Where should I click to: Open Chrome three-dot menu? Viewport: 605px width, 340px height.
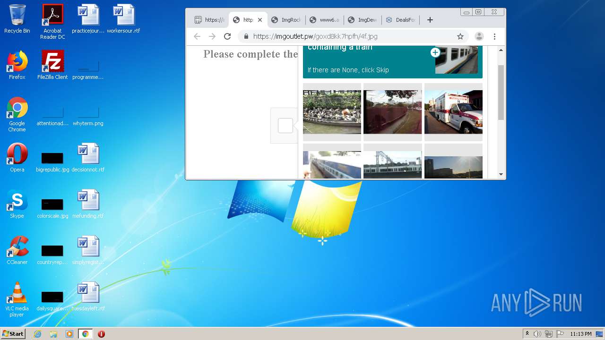(x=494, y=36)
